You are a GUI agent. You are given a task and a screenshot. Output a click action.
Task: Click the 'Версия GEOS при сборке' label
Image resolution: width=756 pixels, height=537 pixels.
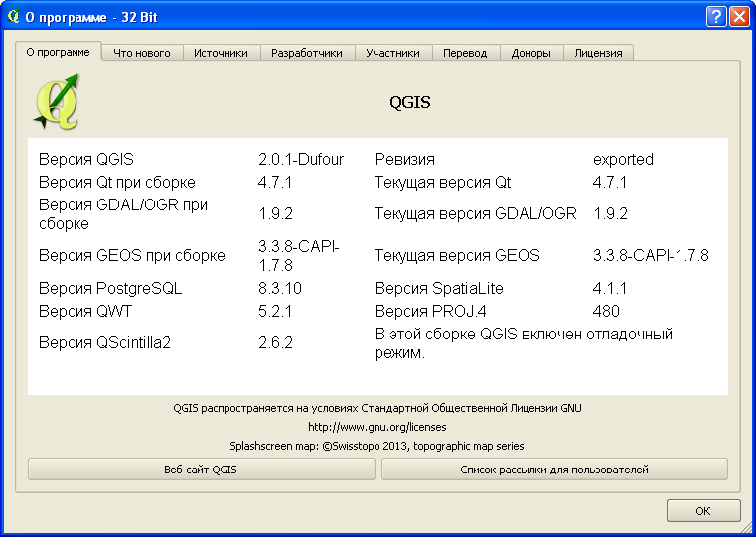tap(132, 255)
